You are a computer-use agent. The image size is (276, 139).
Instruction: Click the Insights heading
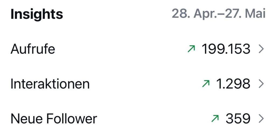tap(37, 15)
